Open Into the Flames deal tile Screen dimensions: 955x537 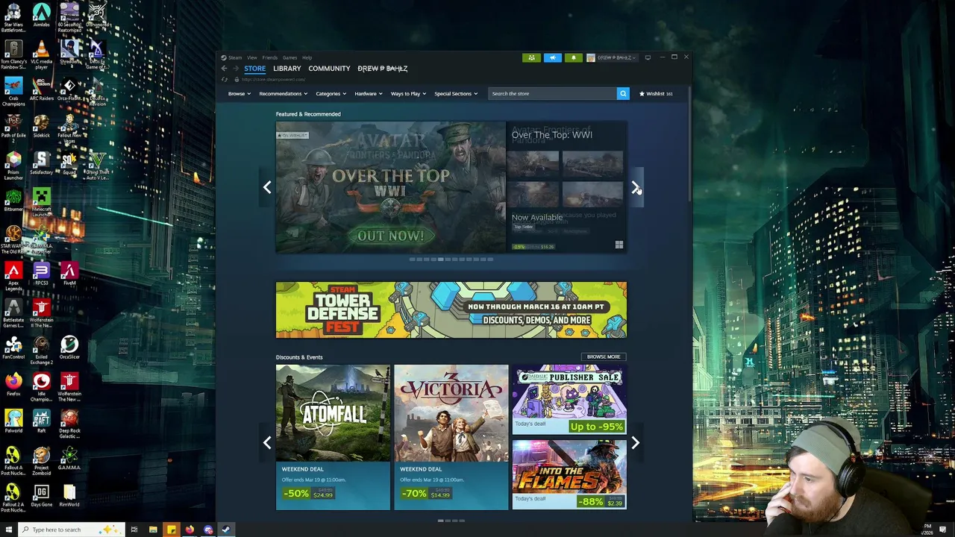(x=569, y=475)
